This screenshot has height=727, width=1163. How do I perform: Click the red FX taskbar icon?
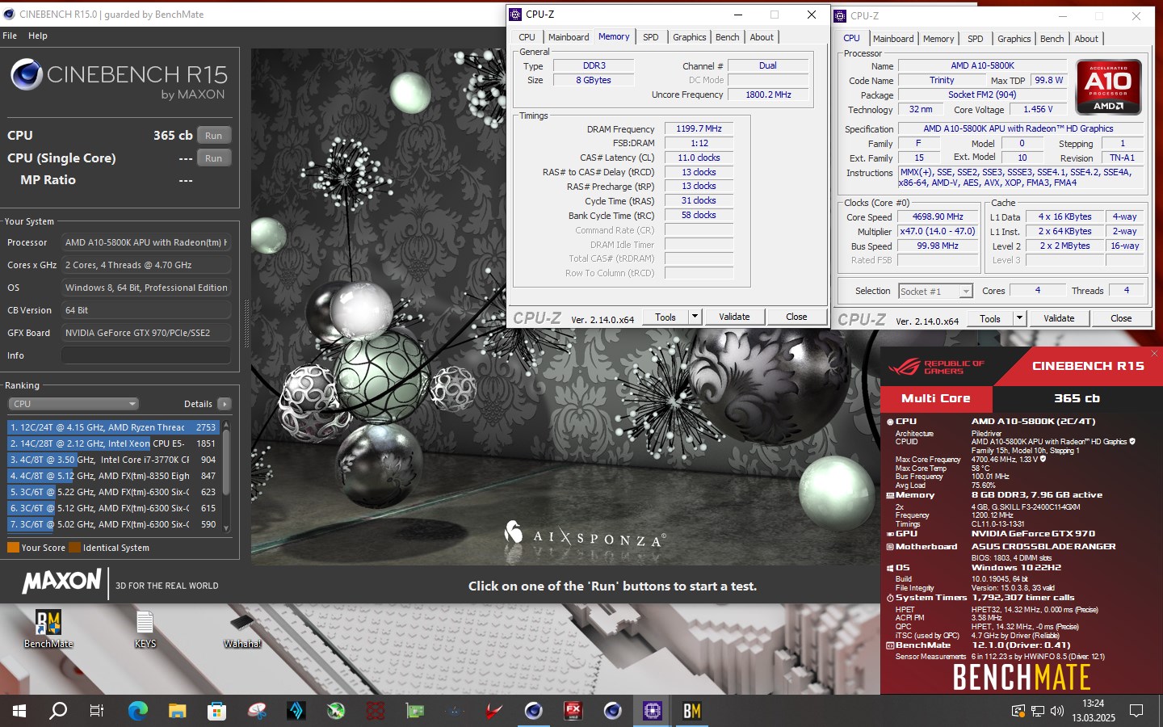(573, 711)
